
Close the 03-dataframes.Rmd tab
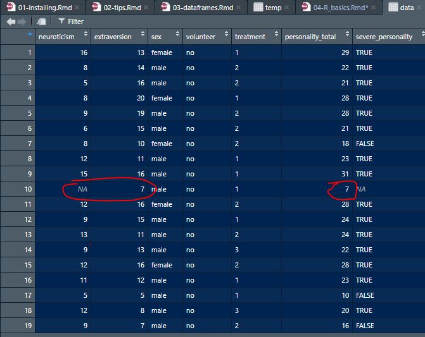[238, 8]
